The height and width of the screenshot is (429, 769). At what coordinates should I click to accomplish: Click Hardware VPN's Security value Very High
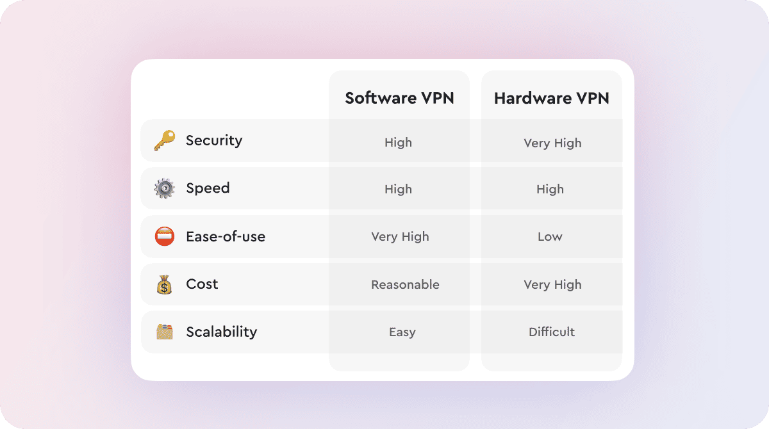pyautogui.click(x=552, y=143)
